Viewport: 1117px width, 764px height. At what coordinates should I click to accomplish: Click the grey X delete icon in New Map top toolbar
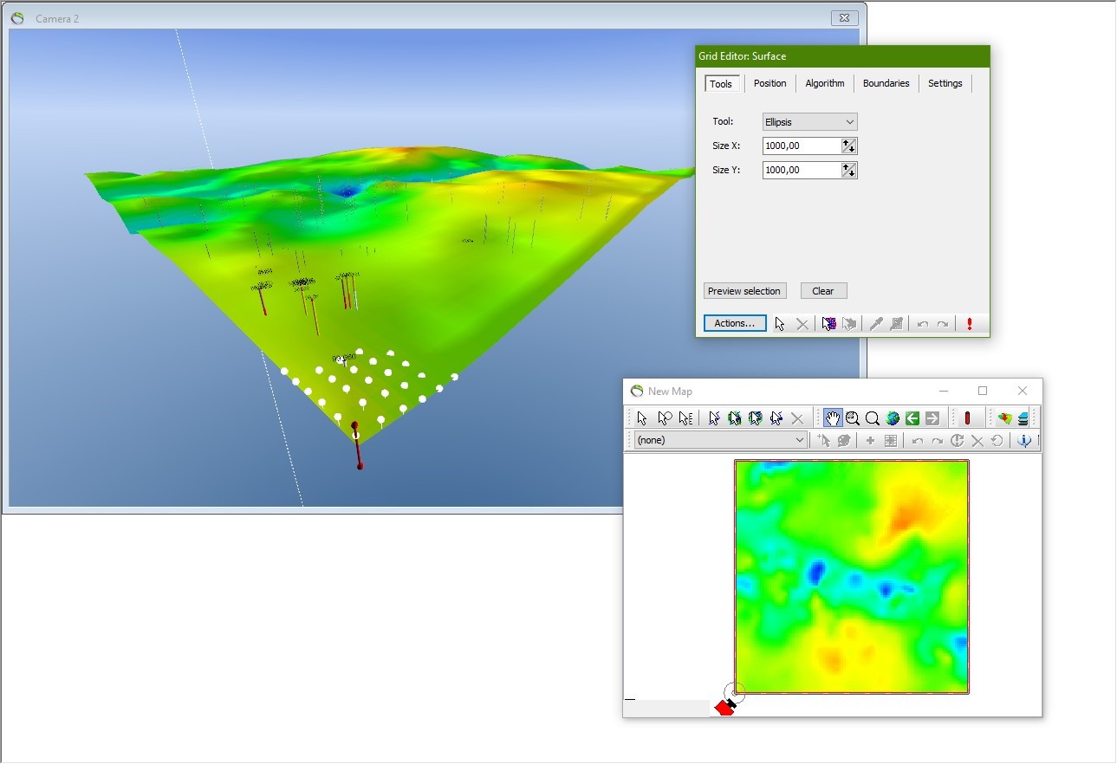click(x=797, y=418)
